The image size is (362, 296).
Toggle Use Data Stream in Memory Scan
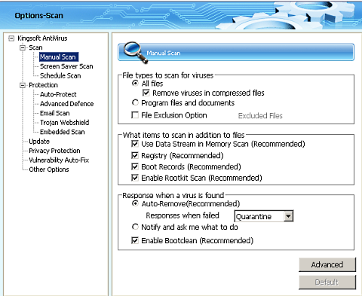(135, 144)
